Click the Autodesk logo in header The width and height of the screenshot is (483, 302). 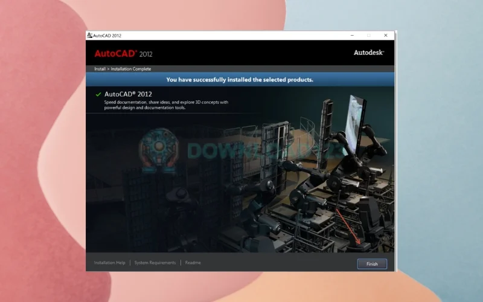368,53
